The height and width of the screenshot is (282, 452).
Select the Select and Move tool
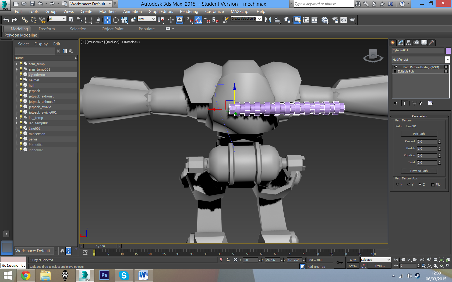click(107, 20)
